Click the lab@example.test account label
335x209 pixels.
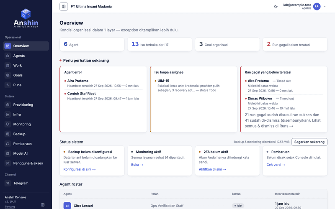click(x=297, y=5)
